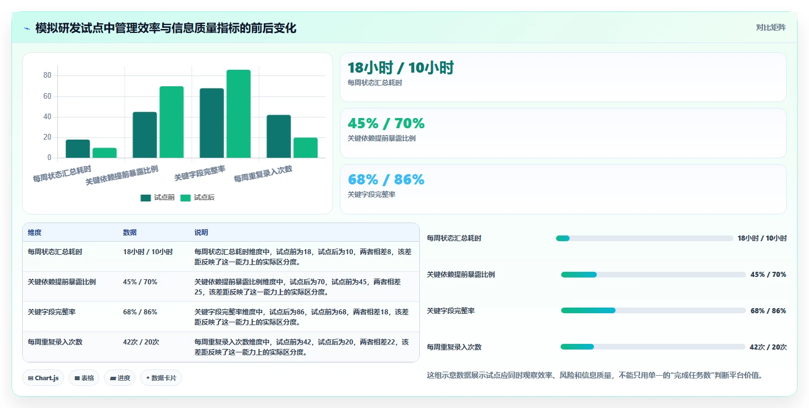The image size is (809, 408).
Task: Click 试点前 bar for 每周状态汇总耗时
Action: click(78, 149)
